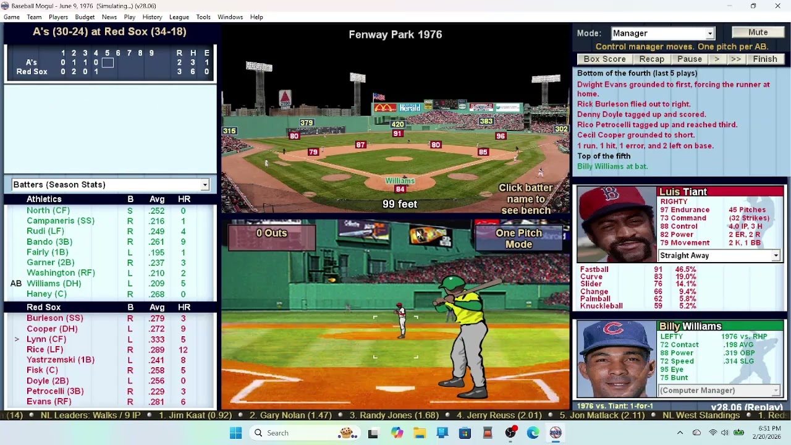Open File Explorer from taskbar
This screenshot has width=791, height=445.
click(420, 433)
